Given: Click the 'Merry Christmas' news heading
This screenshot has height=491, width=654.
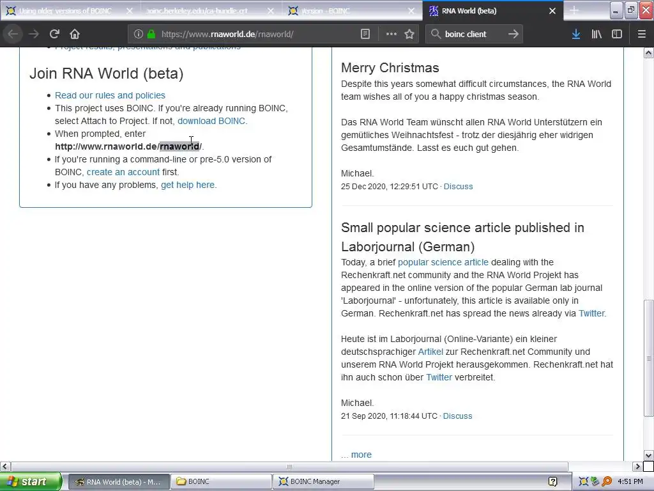Looking at the screenshot, I should [x=390, y=68].
